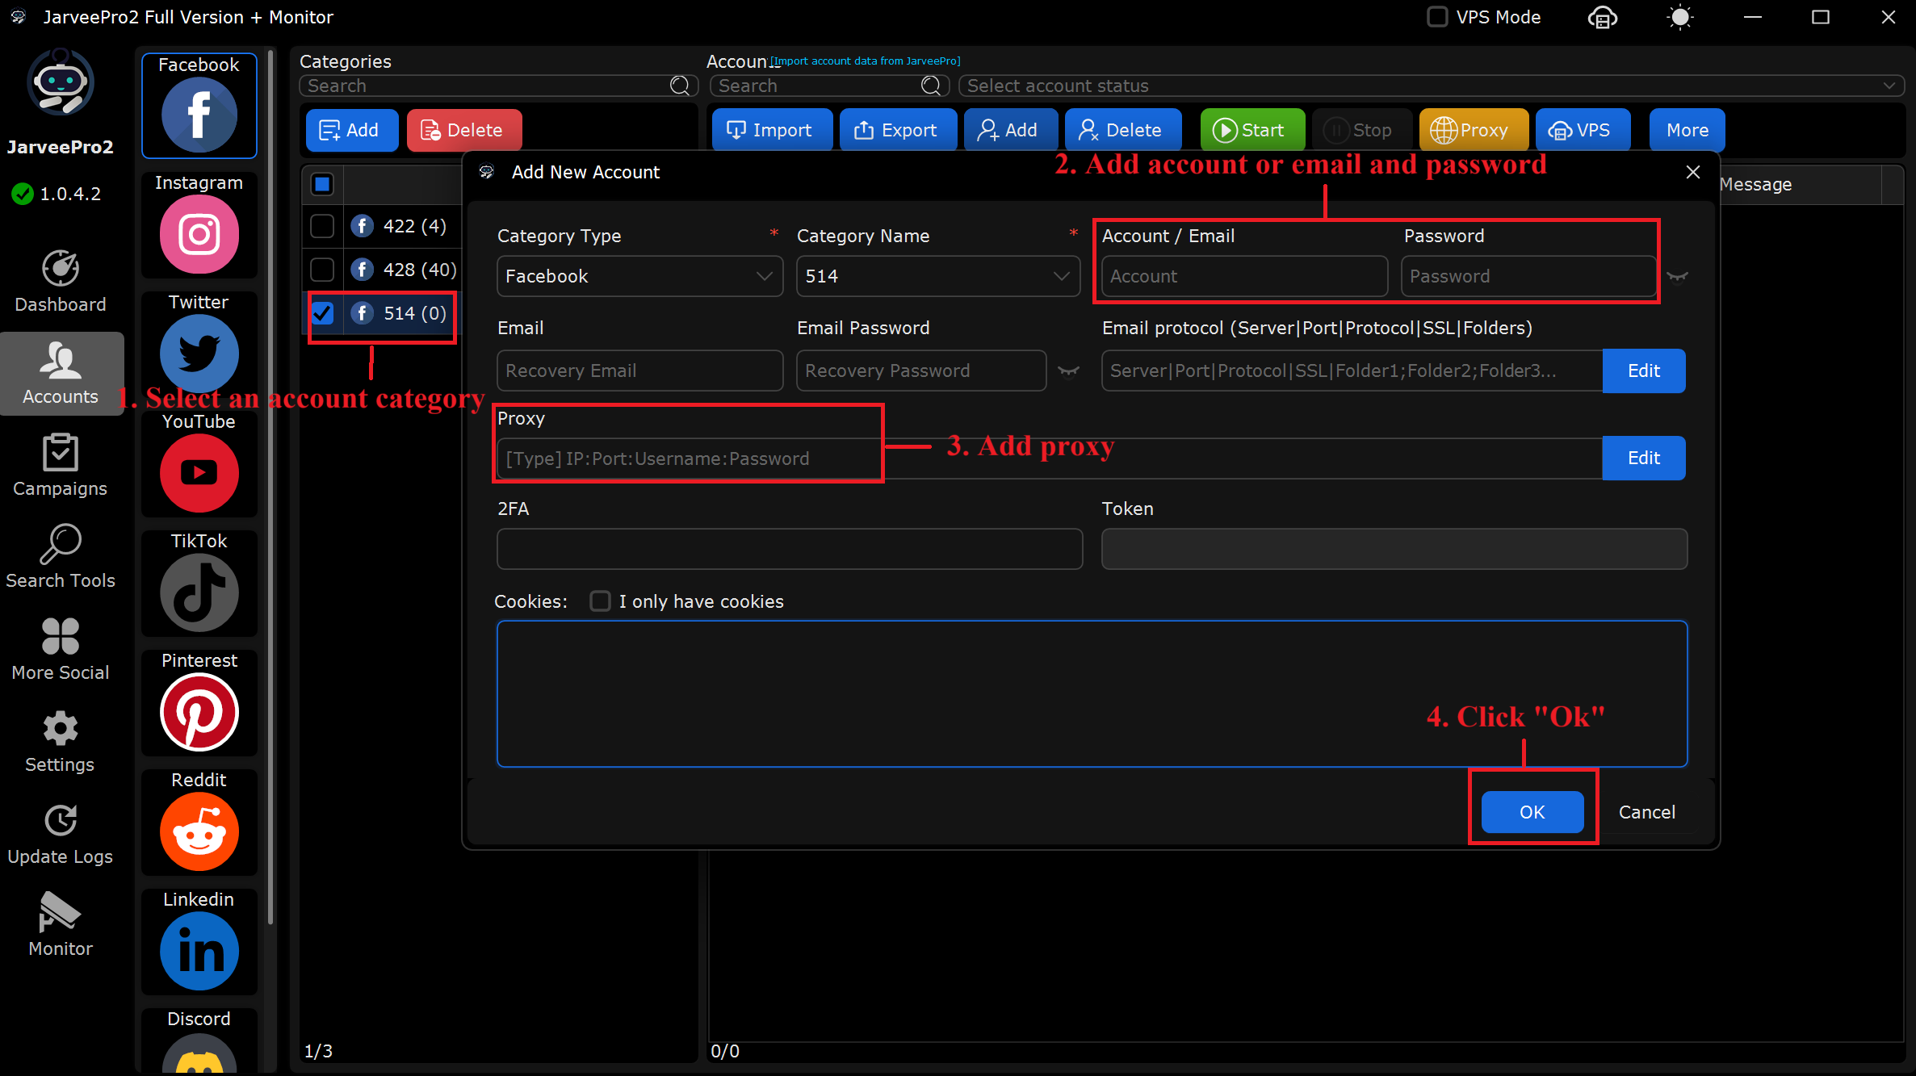Click the Import accounts button
The image size is (1916, 1076).
coord(771,130)
